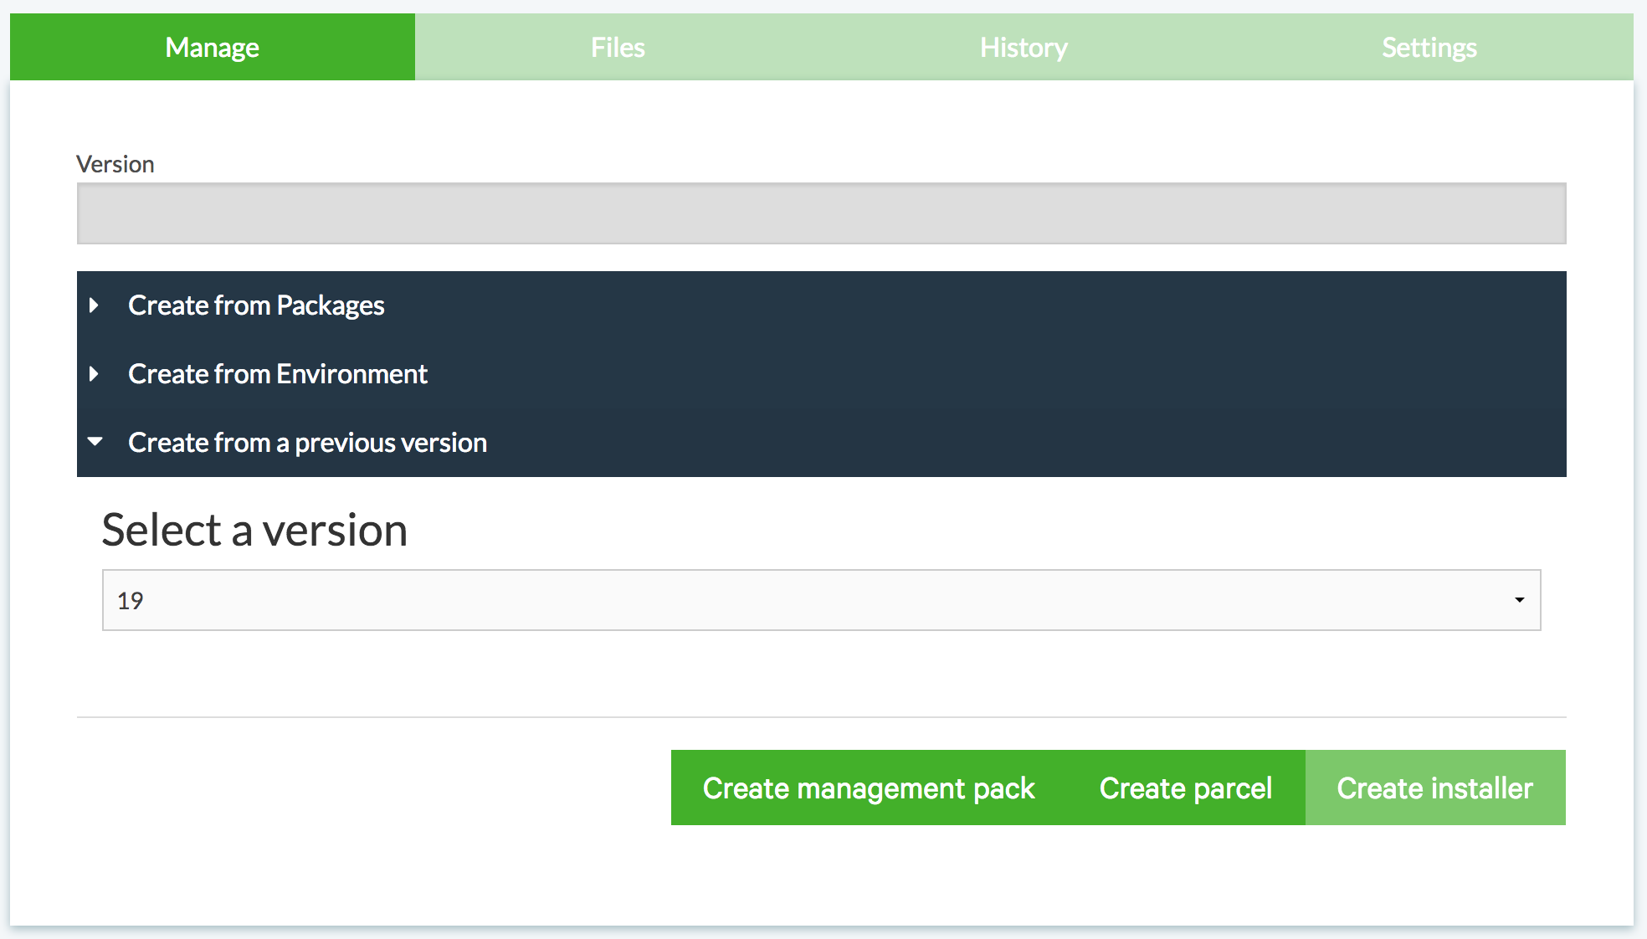Open the Settings tab
The image size is (1647, 939).
1429,47
